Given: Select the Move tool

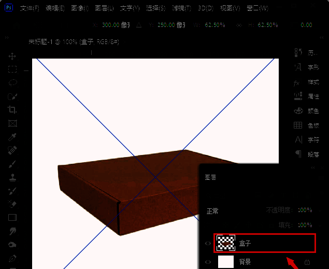Looking at the screenshot, I should pos(12,56).
